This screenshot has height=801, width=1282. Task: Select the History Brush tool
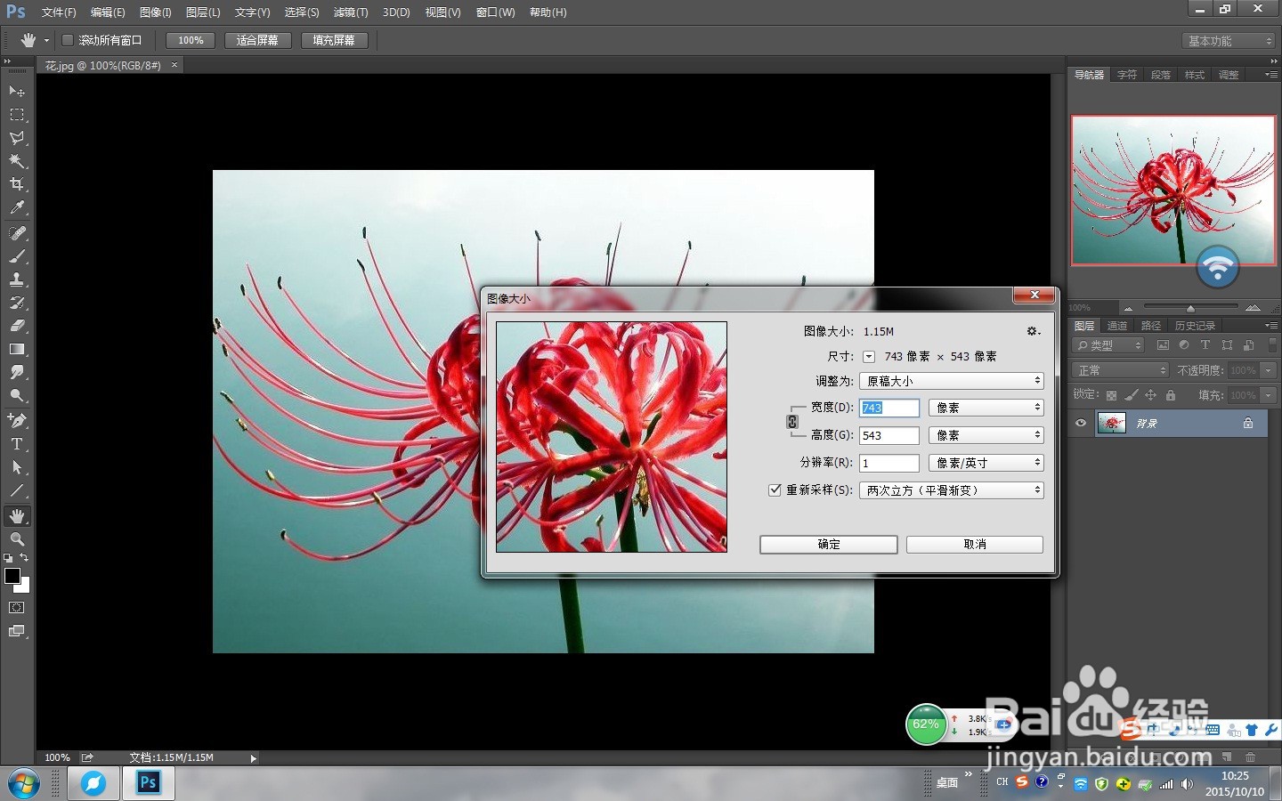pos(17,303)
